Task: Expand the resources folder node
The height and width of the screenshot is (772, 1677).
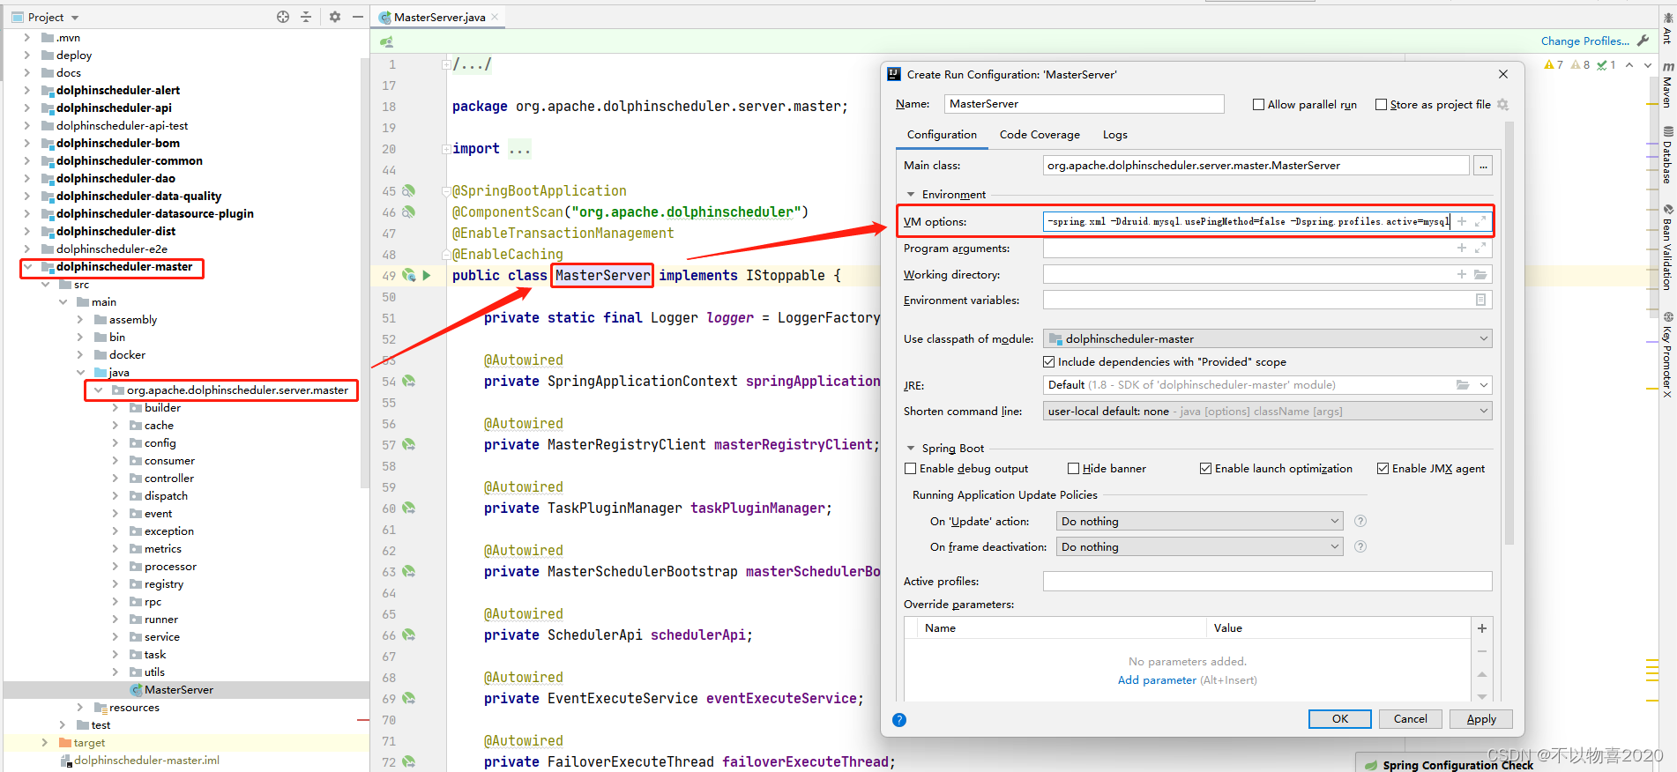Action: 79,707
